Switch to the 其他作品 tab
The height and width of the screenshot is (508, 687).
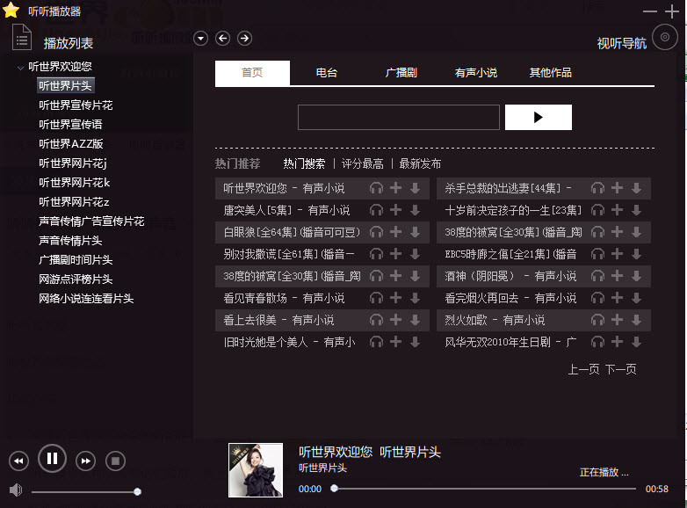pyautogui.click(x=550, y=73)
